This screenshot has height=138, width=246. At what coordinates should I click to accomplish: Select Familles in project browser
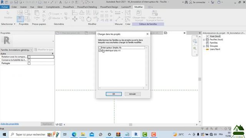pyautogui.click(x=214, y=43)
